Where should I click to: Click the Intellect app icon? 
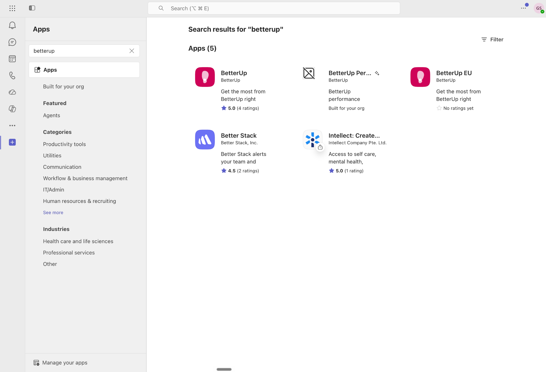312,140
